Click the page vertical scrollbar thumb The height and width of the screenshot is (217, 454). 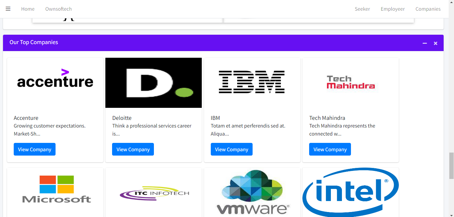pos(451,166)
